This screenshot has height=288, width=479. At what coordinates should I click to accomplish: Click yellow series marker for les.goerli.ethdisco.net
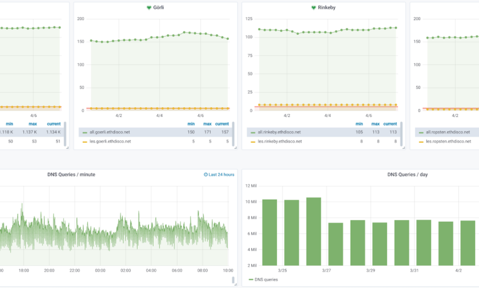point(85,142)
